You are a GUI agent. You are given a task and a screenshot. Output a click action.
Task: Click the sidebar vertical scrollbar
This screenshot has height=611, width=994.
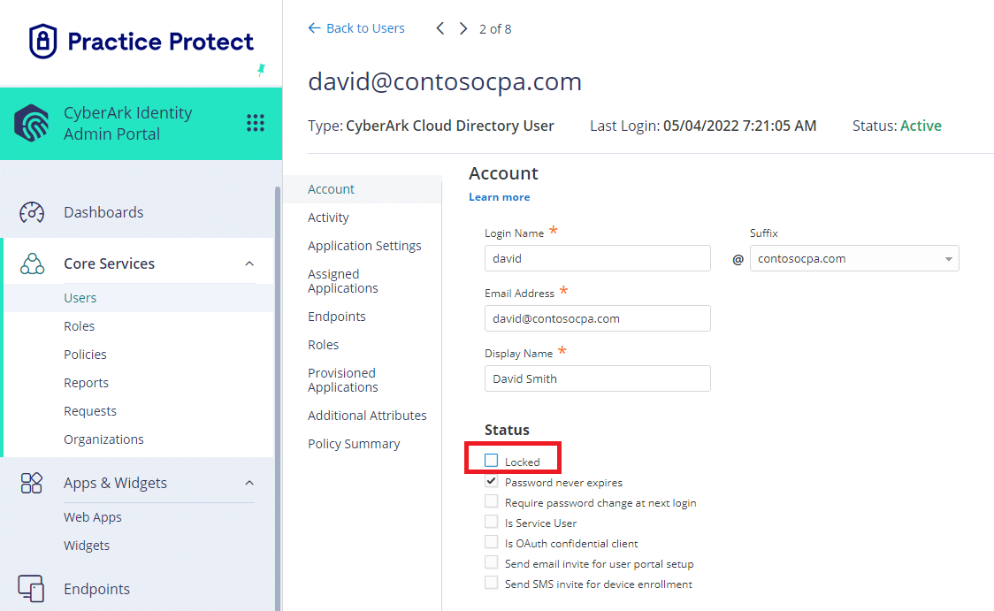click(x=277, y=398)
